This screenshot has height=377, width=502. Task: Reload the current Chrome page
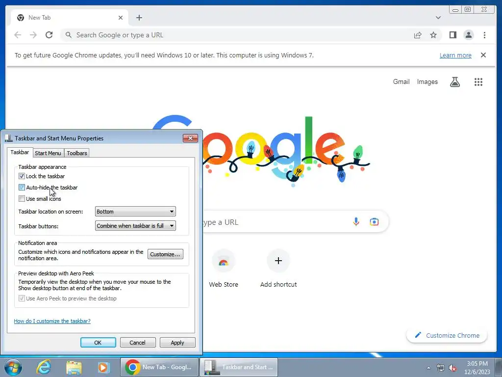click(49, 35)
